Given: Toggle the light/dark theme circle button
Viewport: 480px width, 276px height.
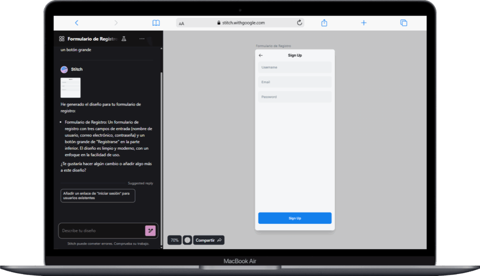Looking at the screenshot, I should [x=187, y=240].
